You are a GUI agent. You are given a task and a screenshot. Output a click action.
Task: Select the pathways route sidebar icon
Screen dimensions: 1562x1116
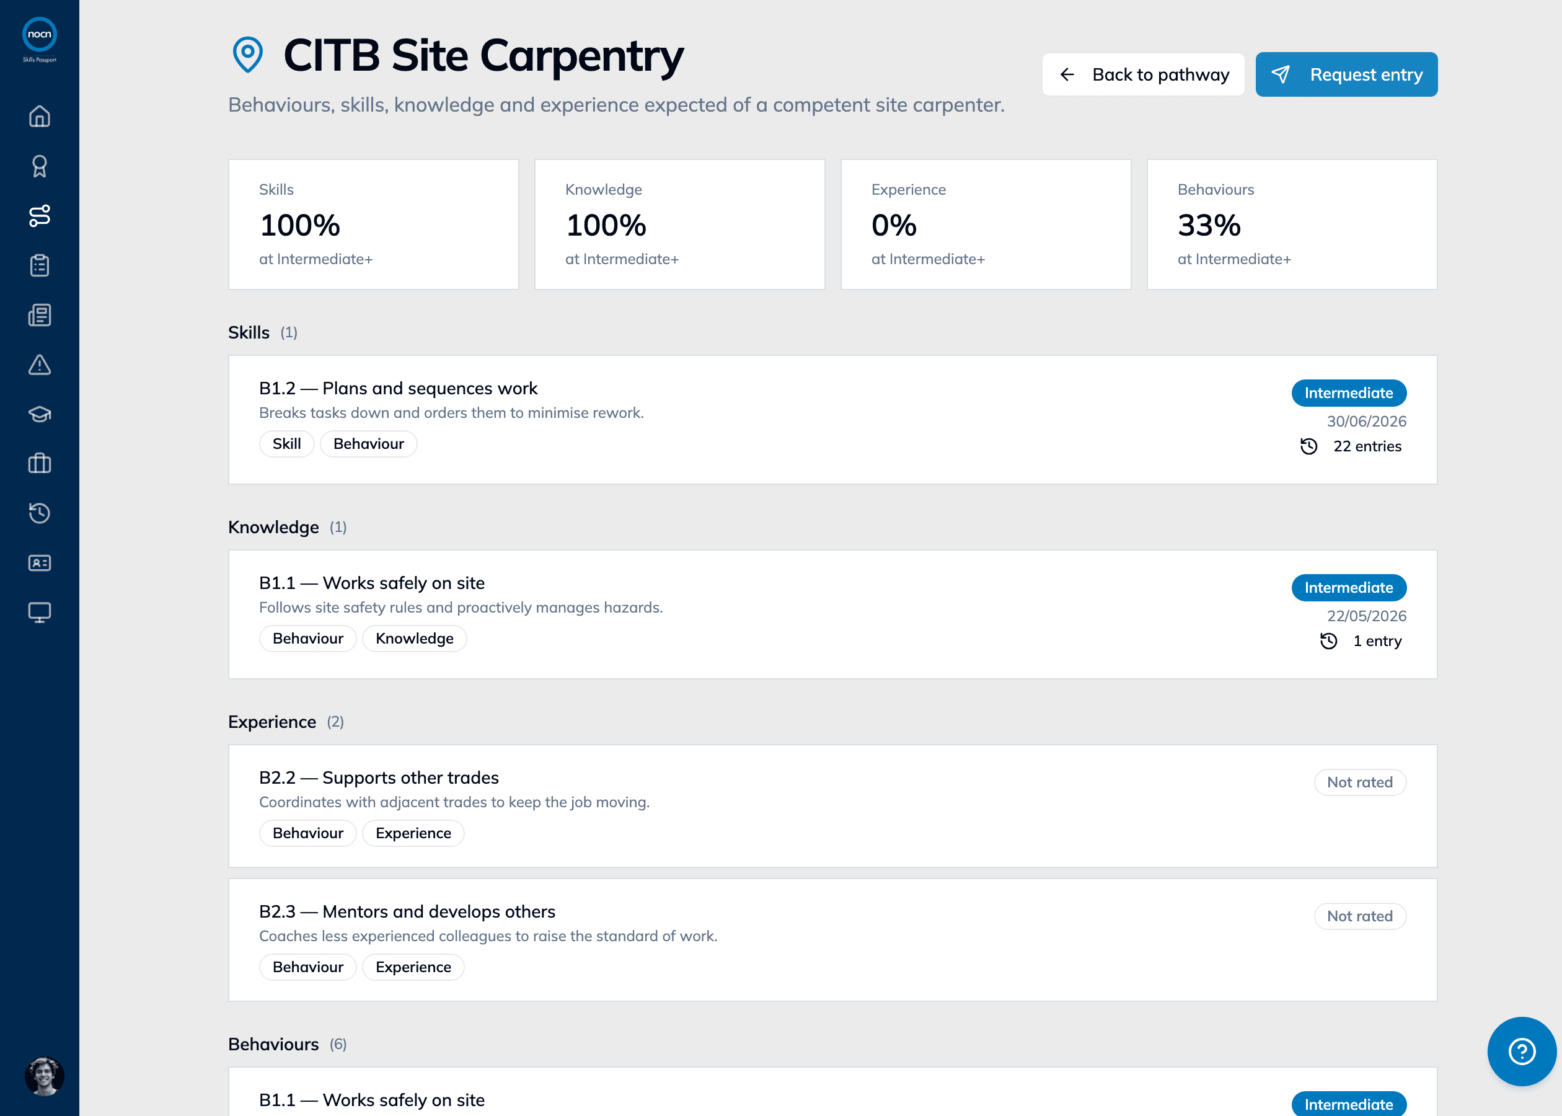39,216
